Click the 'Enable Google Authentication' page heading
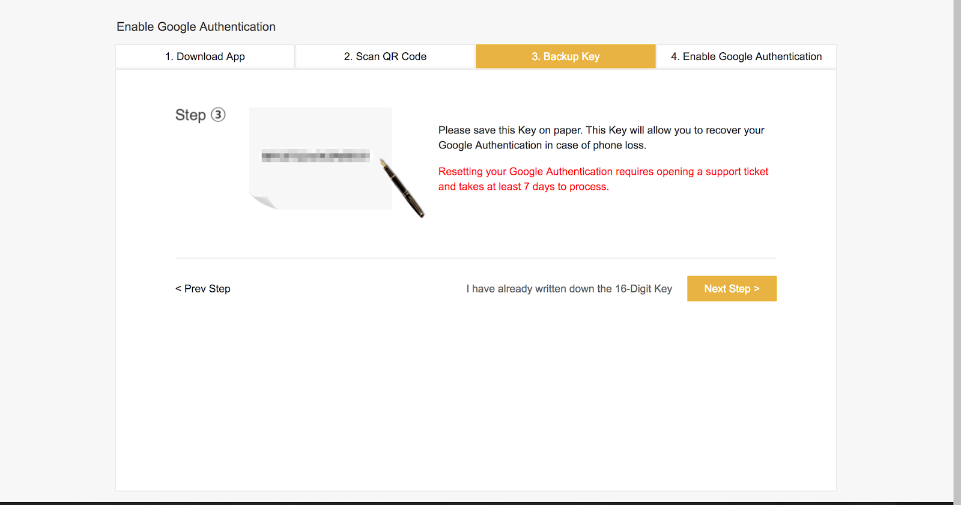Screen dimensions: 961x505 [196, 26]
